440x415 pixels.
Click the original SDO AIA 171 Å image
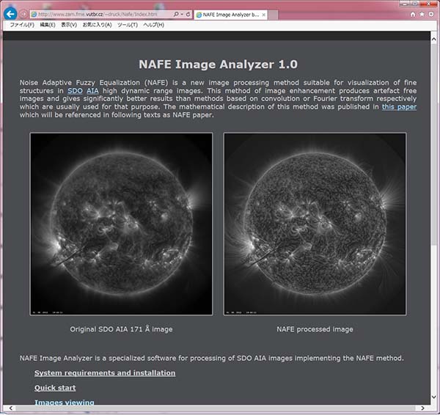(121, 224)
